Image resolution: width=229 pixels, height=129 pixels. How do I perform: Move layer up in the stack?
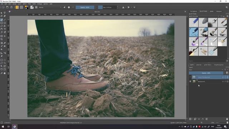203,119
